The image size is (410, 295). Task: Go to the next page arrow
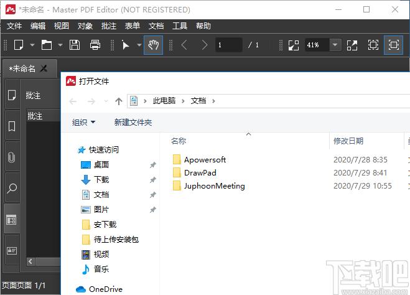205,45
